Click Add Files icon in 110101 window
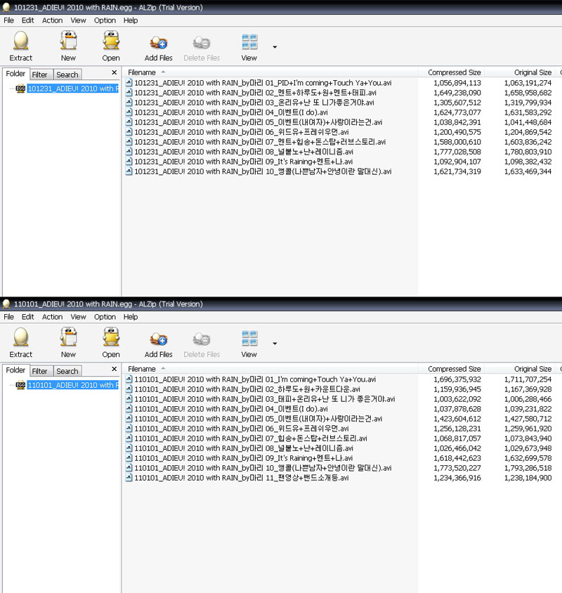This screenshot has width=562, height=593. [x=159, y=339]
